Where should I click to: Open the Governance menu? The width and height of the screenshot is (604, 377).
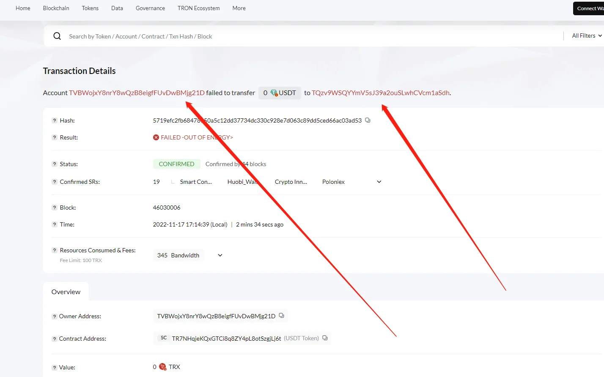150,8
